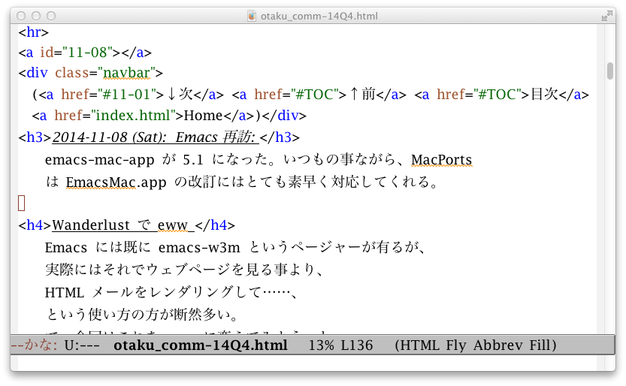Click the word emacs-w3m
The image size is (626, 386).
tap(199, 248)
